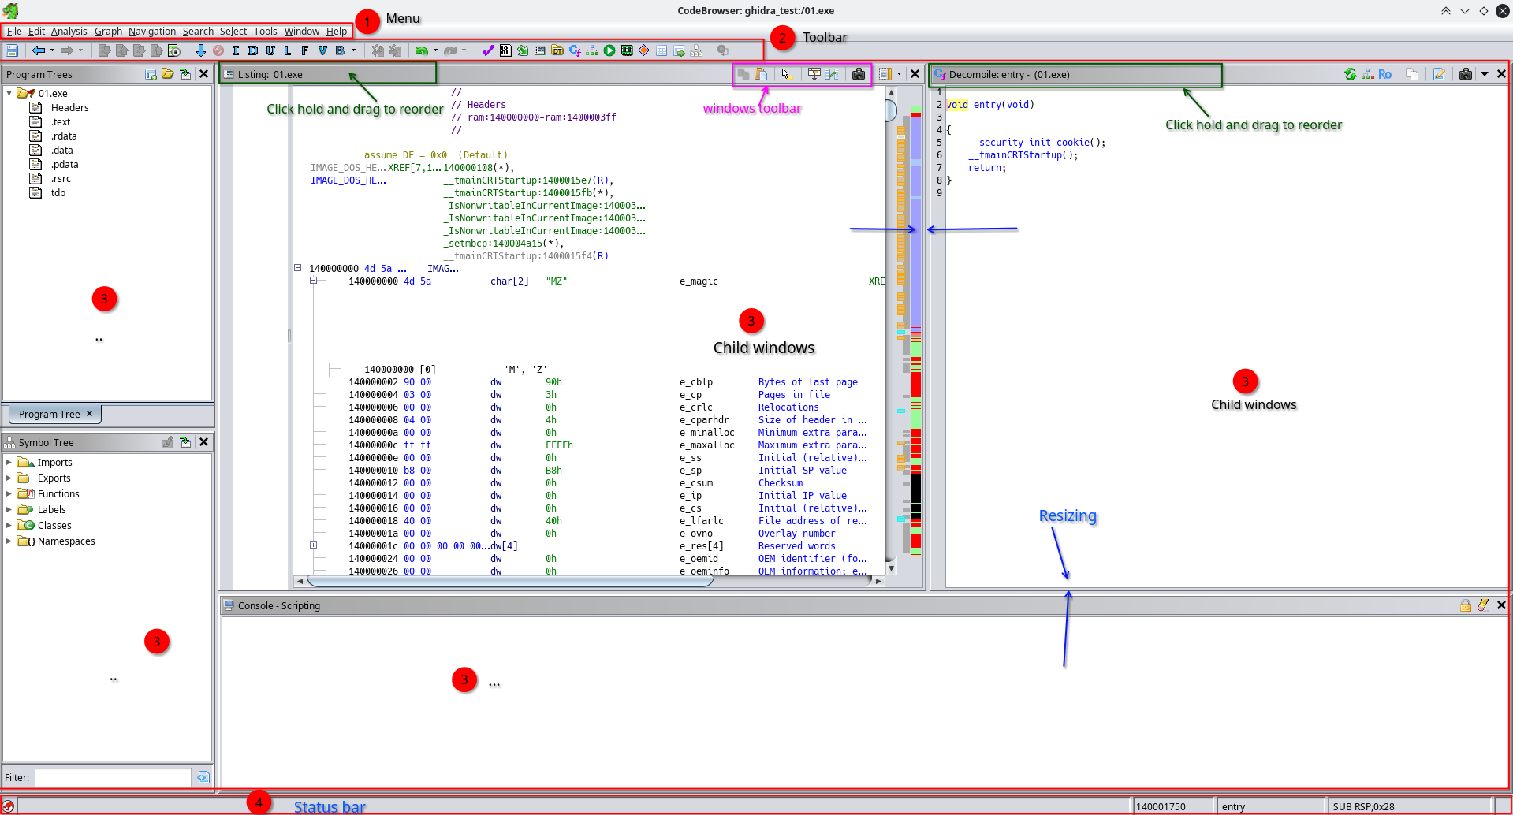Click the Ghidra dragon icon in title bar
Screen dimensions: 1513x815
click(x=10, y=10)
